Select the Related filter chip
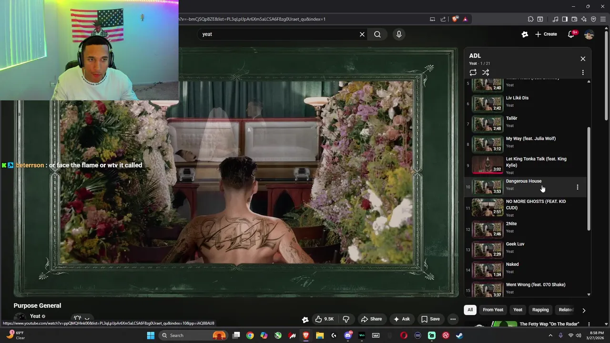This screenshot has height=343, width=610. tap(566, 310)
